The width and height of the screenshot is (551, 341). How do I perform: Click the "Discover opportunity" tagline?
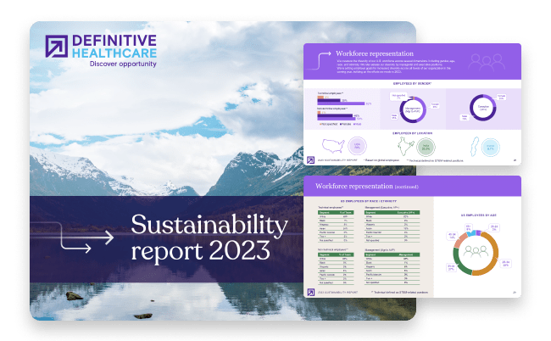[123, 64]
